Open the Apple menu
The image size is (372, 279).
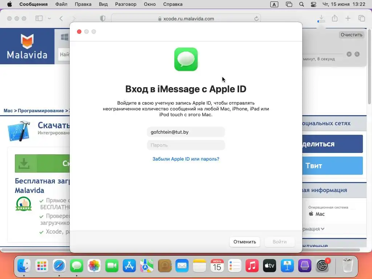[x=9, y=4]
